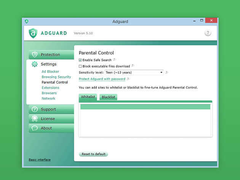Screen dimensions: 240x180
Task: Select the highlighted empty whitelist row
Action: tap(145, 107)
